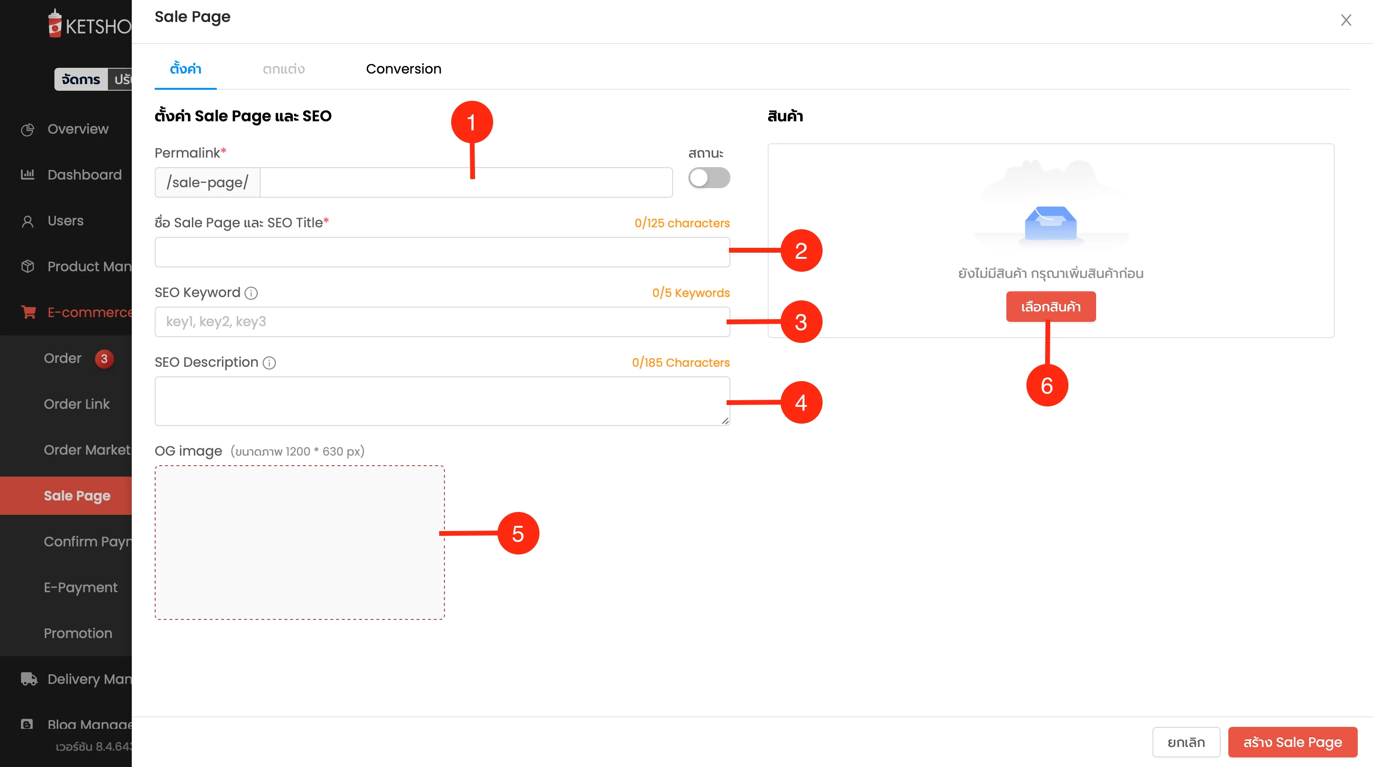This screenshot has height=767, width=1373.
Task: Click the สร้าง Sale Page button
Action: tap(1292, 742)
